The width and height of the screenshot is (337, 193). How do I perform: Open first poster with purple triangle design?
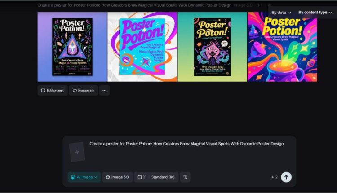click(x=72, y=47)
